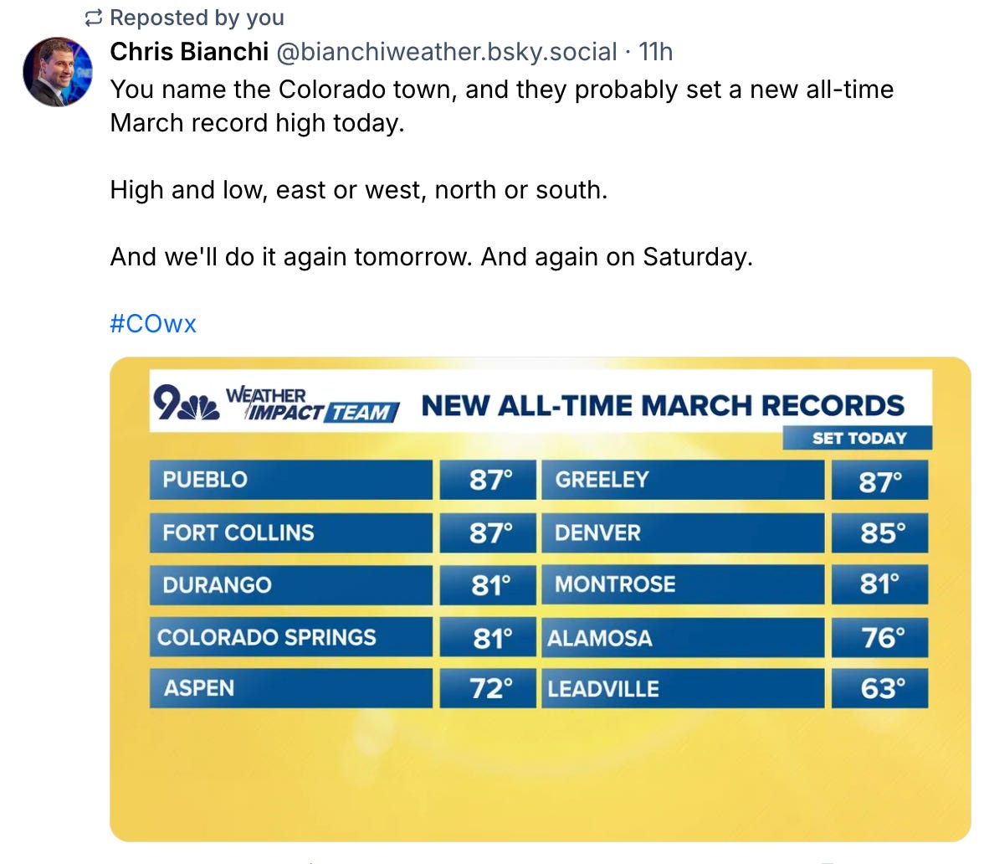
Task: Click Pueblo's 87° temperature box
Action: click(x=489, y=480)
